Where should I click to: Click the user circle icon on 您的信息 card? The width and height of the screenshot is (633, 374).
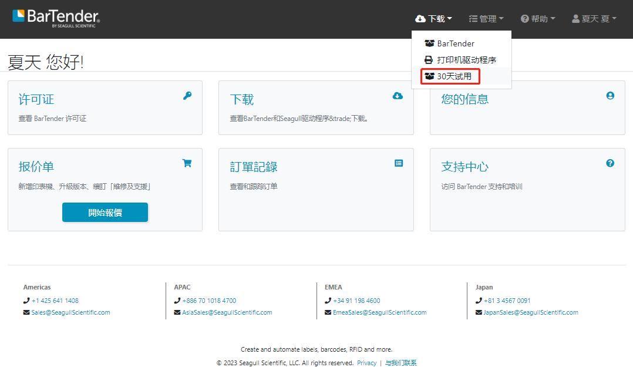tap(611, 96)
